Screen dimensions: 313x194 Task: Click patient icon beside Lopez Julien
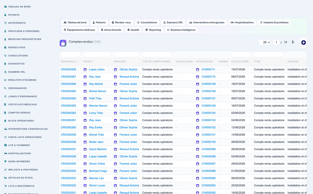85,69
